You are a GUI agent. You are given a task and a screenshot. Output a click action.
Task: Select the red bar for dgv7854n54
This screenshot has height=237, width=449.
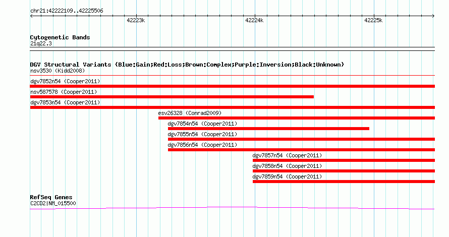[268, 129]
